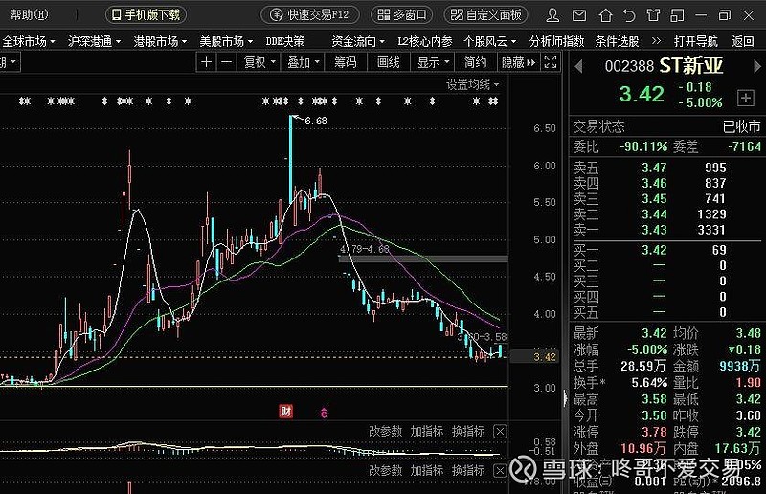Open the mail messages icon
This screenshot has height=494, width=766.
(x=579, y=15)
